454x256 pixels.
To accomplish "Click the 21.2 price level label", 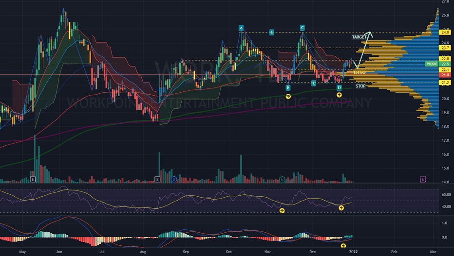I will coord(445,83).
